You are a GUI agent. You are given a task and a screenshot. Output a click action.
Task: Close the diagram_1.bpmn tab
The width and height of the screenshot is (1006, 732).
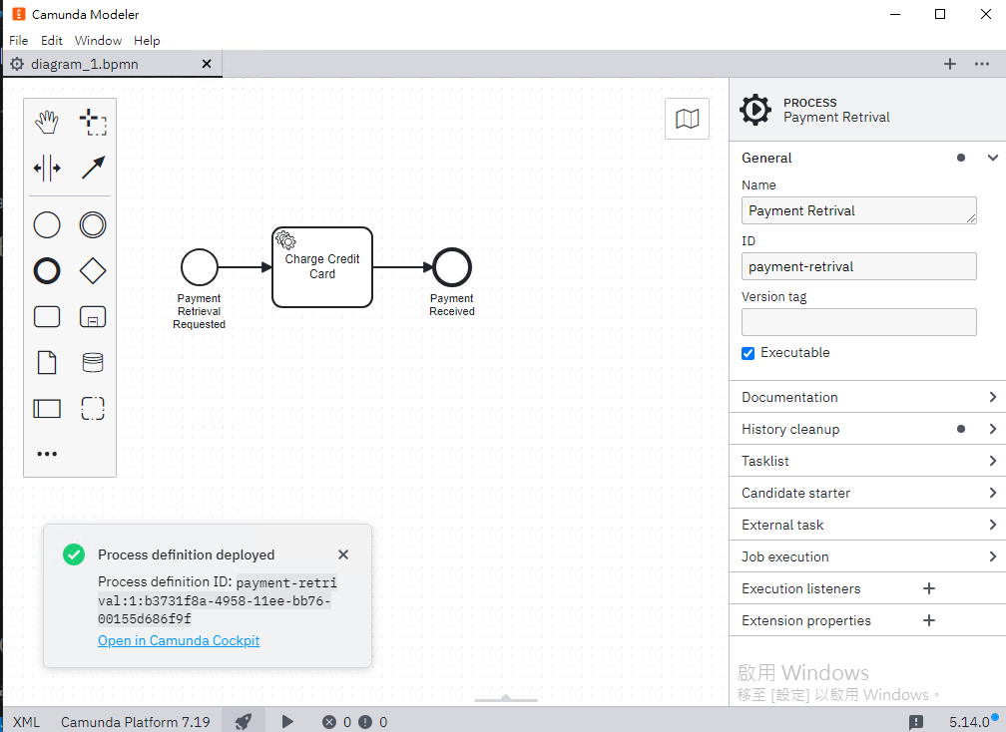[x=207, y=64]
